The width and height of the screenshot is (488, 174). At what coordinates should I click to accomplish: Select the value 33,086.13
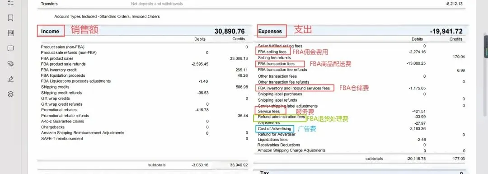(239, 58)
